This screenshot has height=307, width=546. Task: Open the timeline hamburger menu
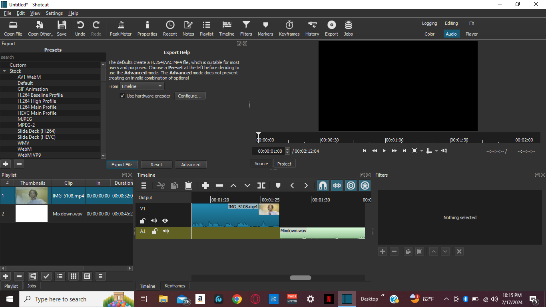coord(144,185)
